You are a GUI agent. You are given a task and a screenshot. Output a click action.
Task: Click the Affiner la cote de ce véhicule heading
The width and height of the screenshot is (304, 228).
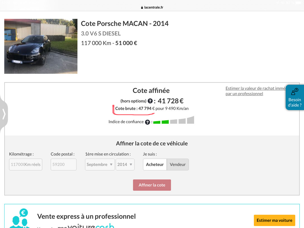[152, 143]
